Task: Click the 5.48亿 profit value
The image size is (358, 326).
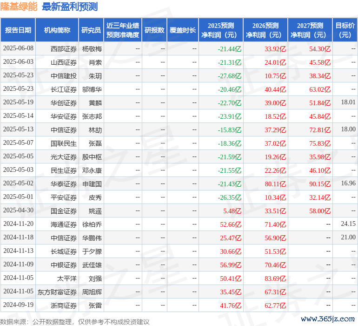Action: 232,211
